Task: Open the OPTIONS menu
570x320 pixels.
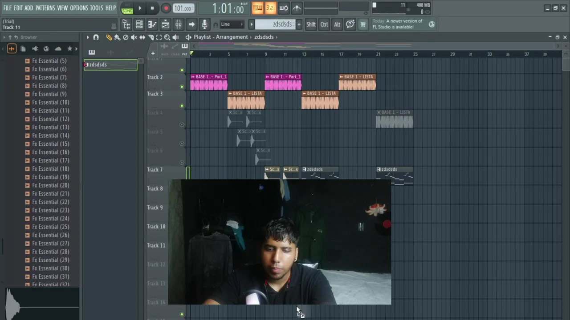Action: 79,8
